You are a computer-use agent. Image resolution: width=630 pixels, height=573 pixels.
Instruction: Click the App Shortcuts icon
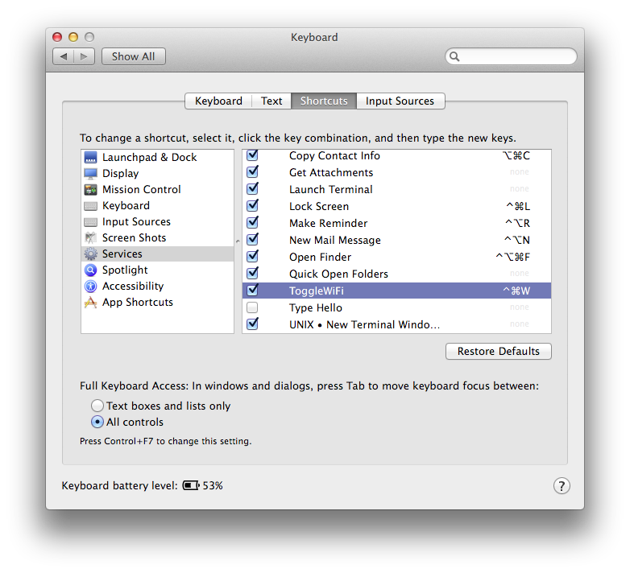91,302
